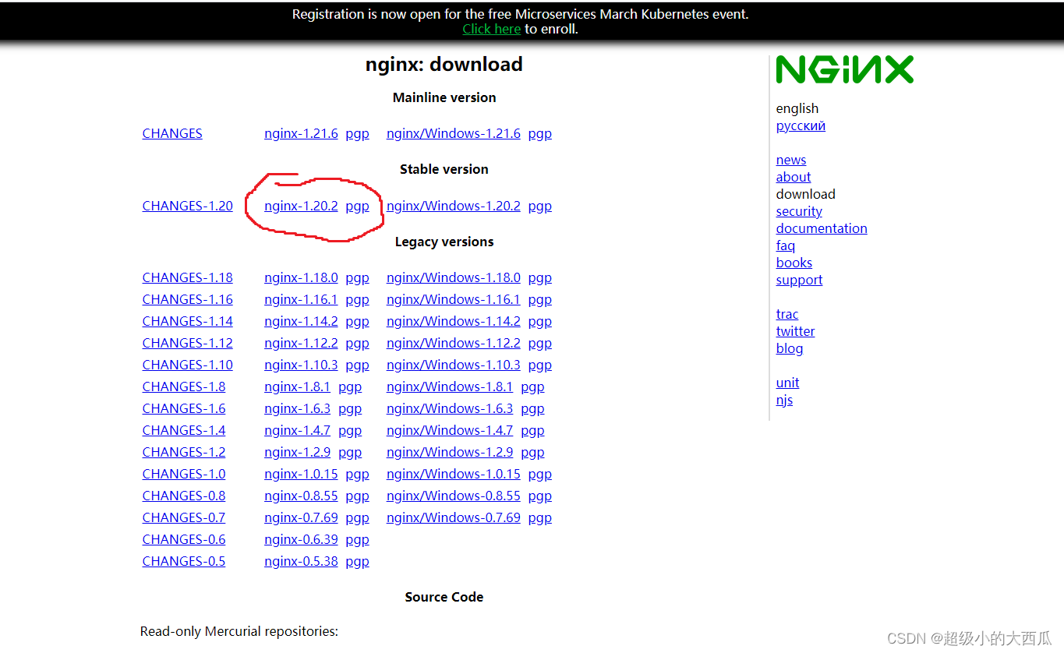Download nginx-1.21.6 source
Screen dimensions: 1064x653
pyautogui.click(x=301, y=133)
